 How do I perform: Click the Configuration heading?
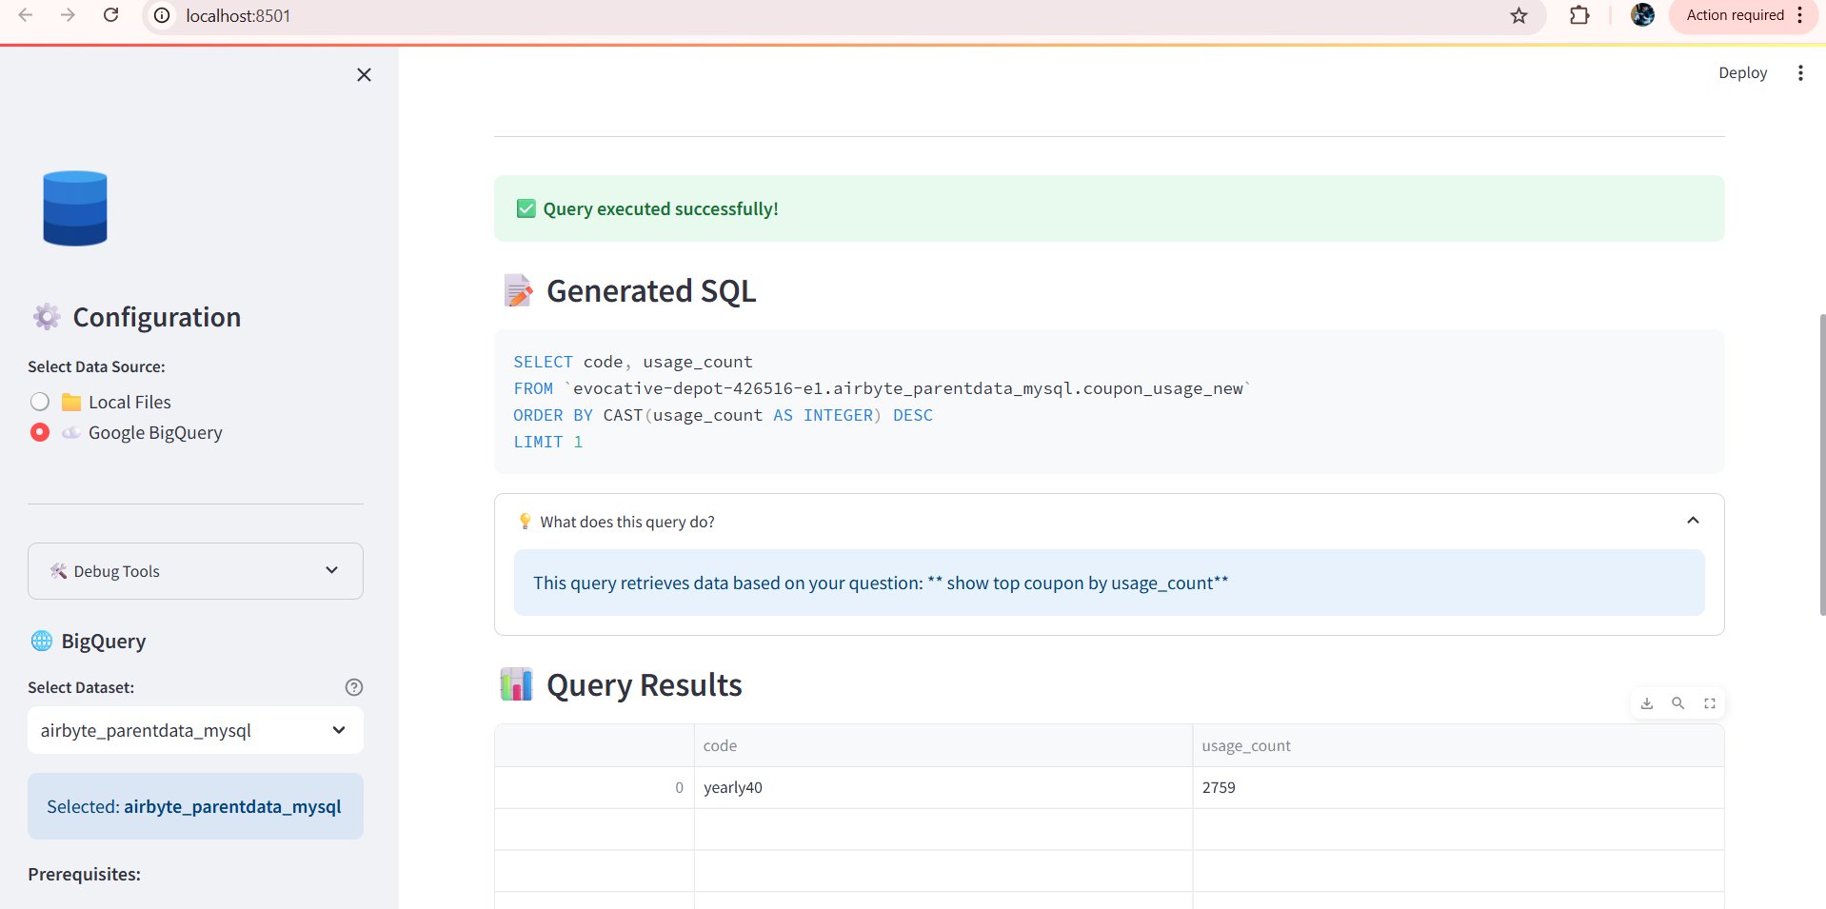click(x=156, y=317)
